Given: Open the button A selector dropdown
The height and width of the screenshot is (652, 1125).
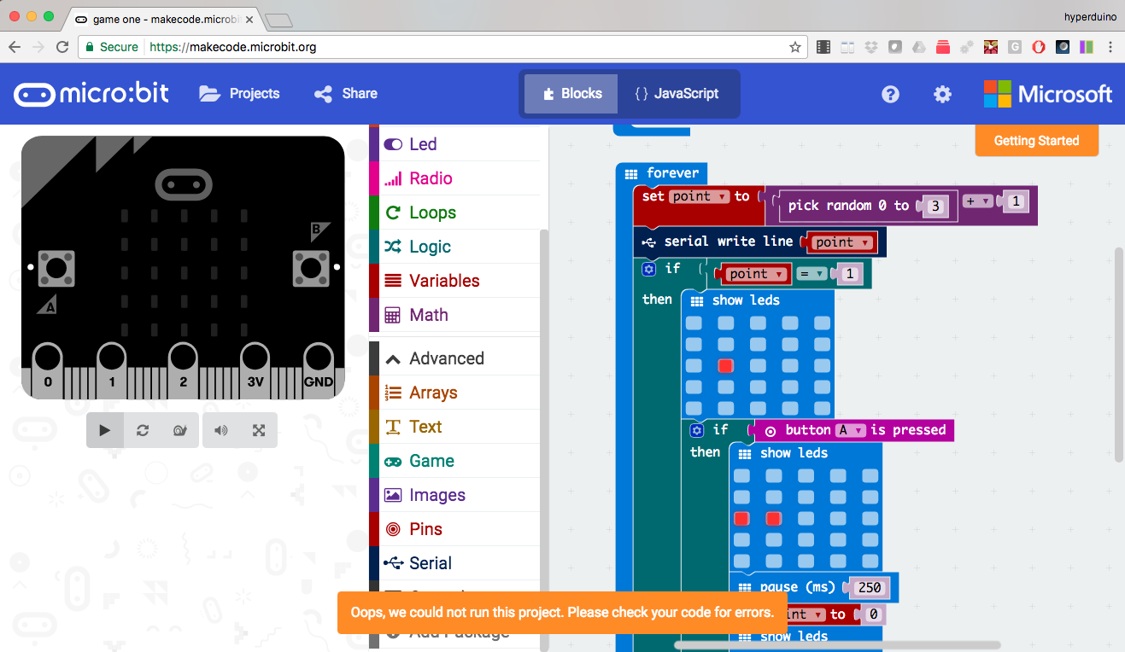Looking at the screenshot, I should (851, 430).
